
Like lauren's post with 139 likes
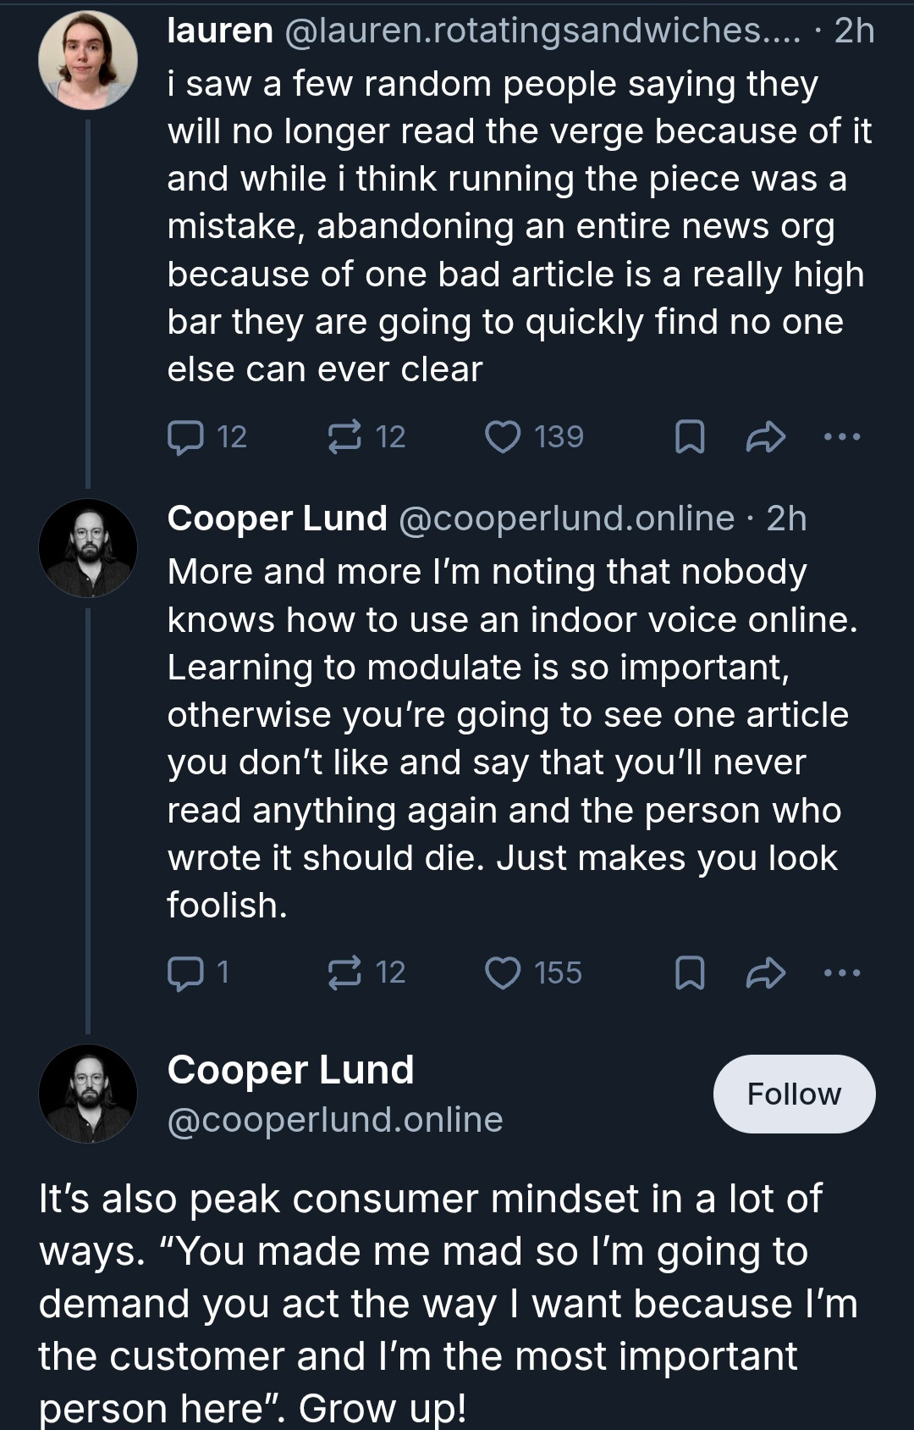click(x=503, y=437)
